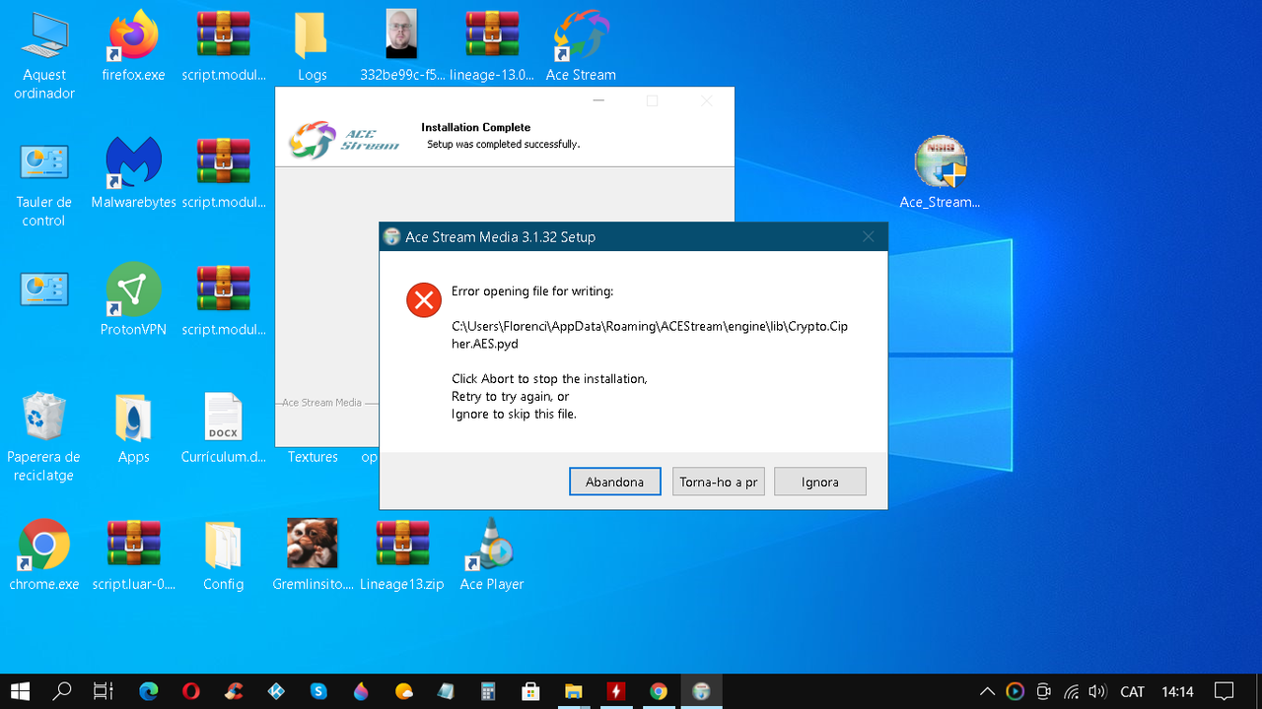The image size is (1262, 709).
Task: Click the red error icon in the dialog
Action: [424, 299]
